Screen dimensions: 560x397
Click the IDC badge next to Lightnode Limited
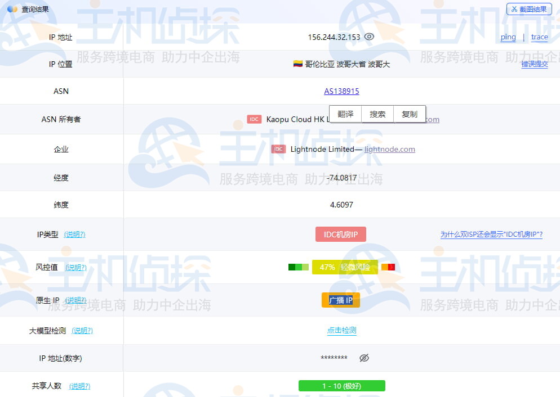click(279, 149)
